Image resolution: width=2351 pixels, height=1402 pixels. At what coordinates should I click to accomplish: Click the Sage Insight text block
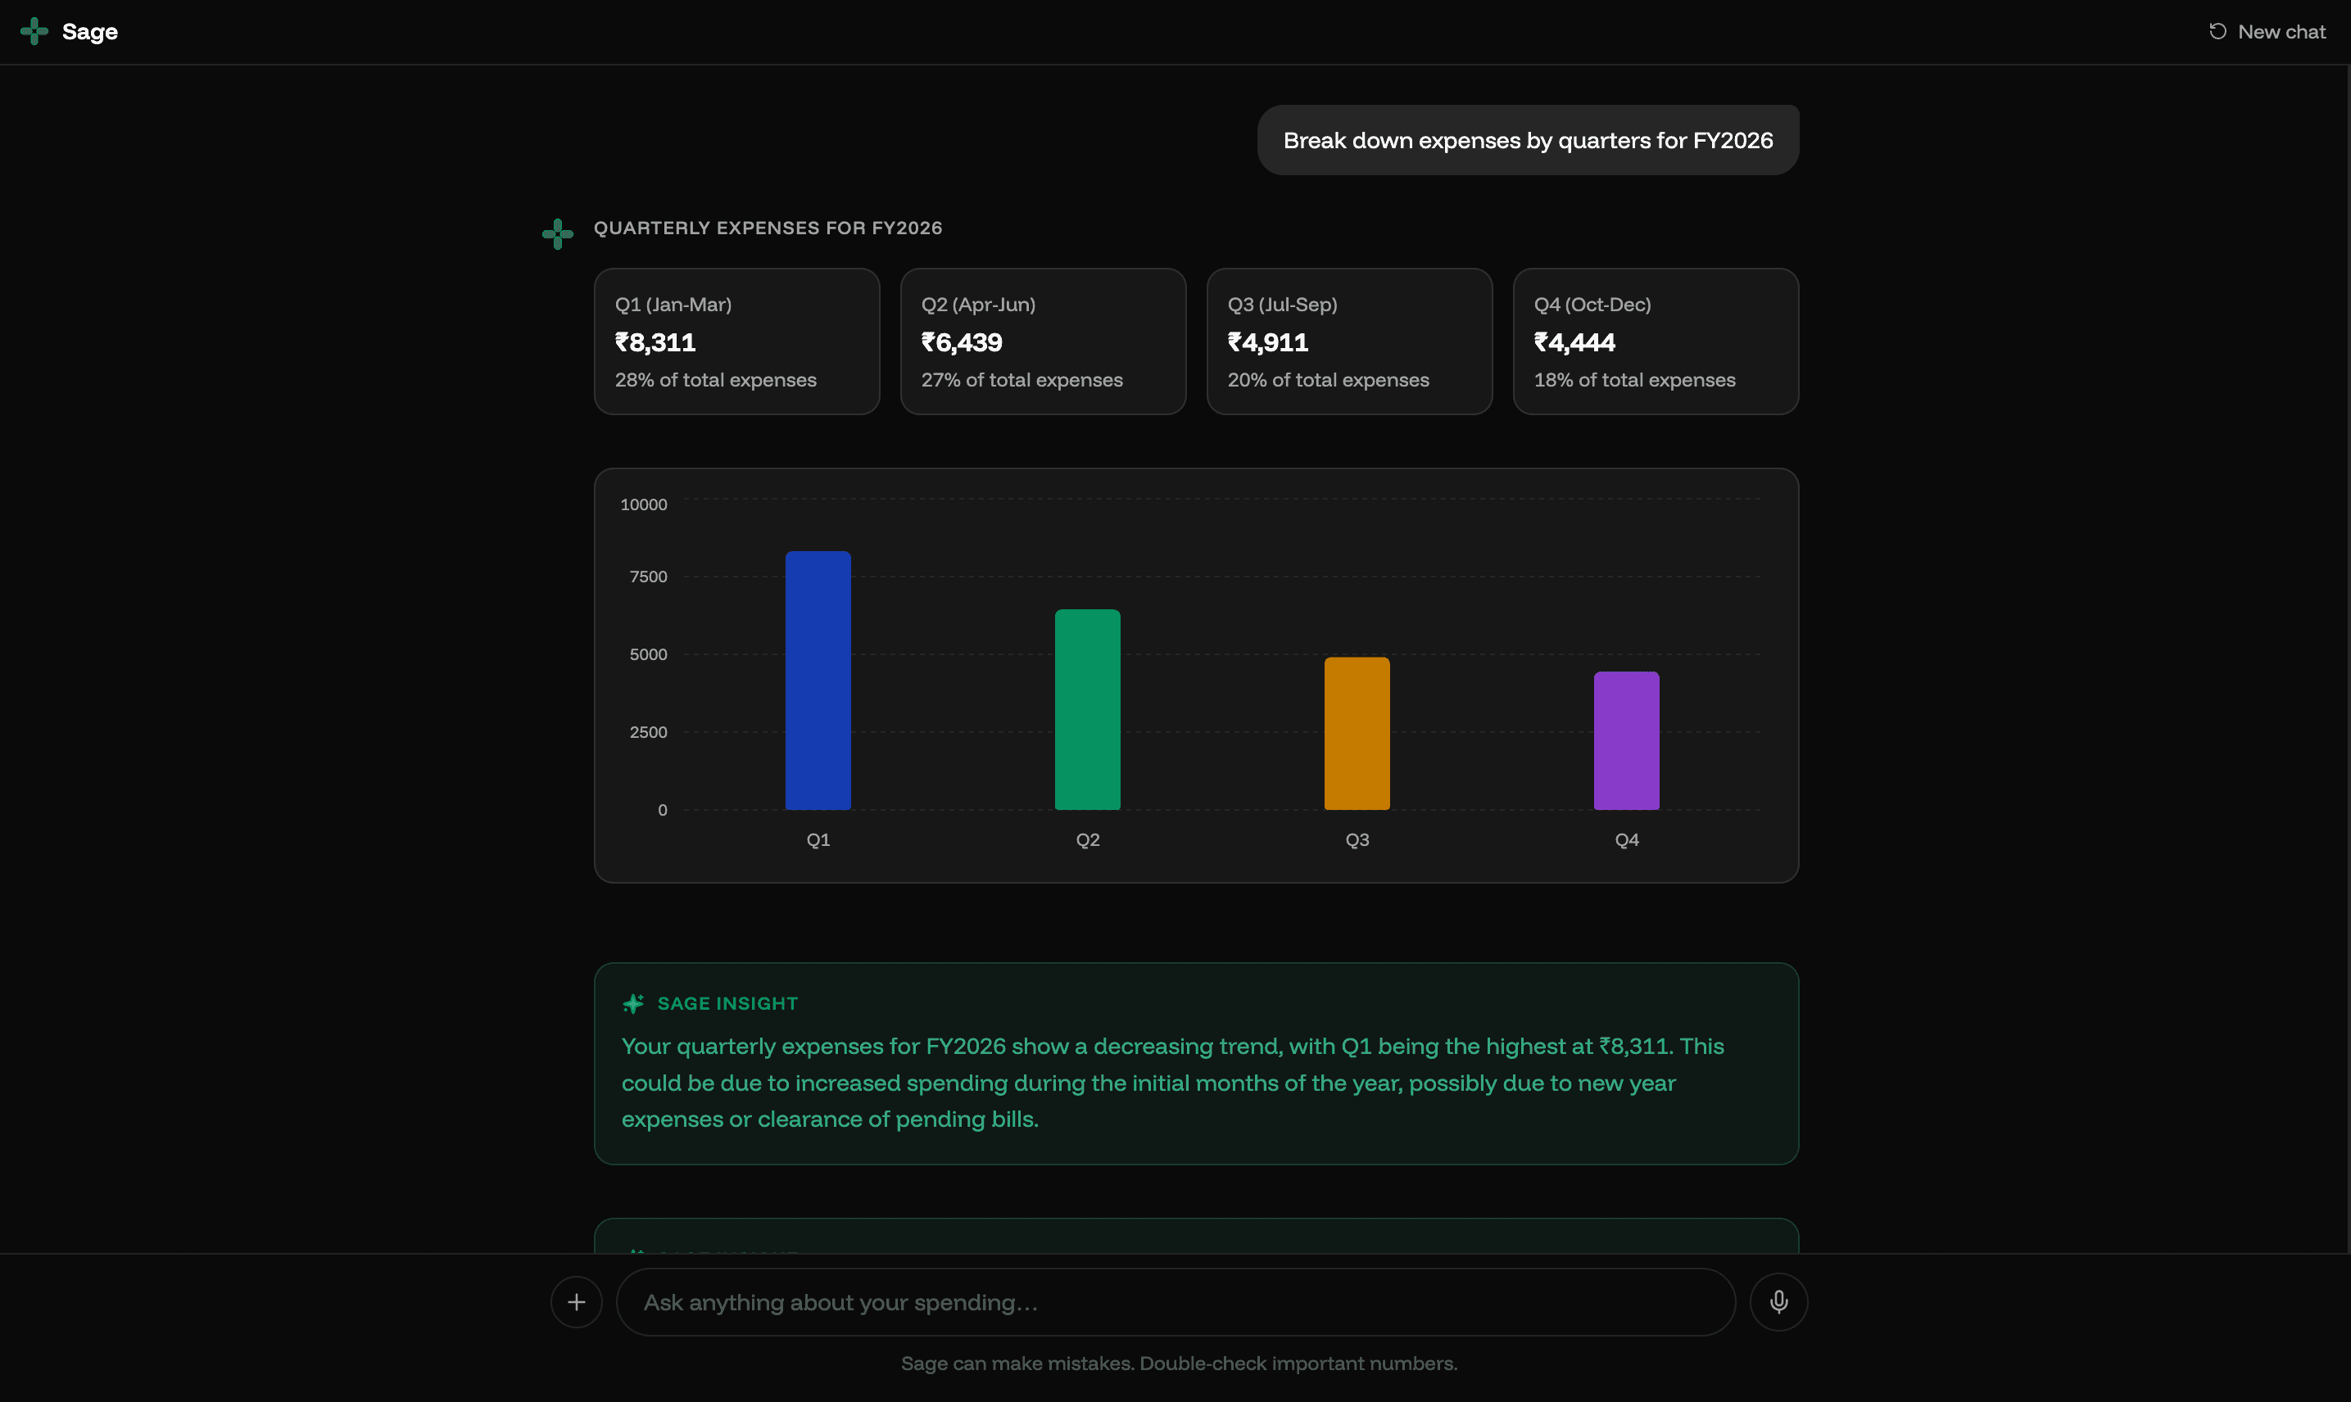(1171, 1083)
